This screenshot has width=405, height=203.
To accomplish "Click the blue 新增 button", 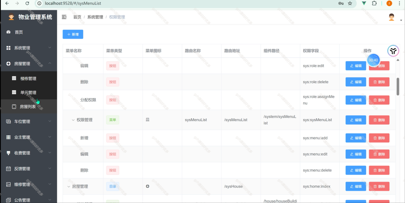I will [73, 34].
